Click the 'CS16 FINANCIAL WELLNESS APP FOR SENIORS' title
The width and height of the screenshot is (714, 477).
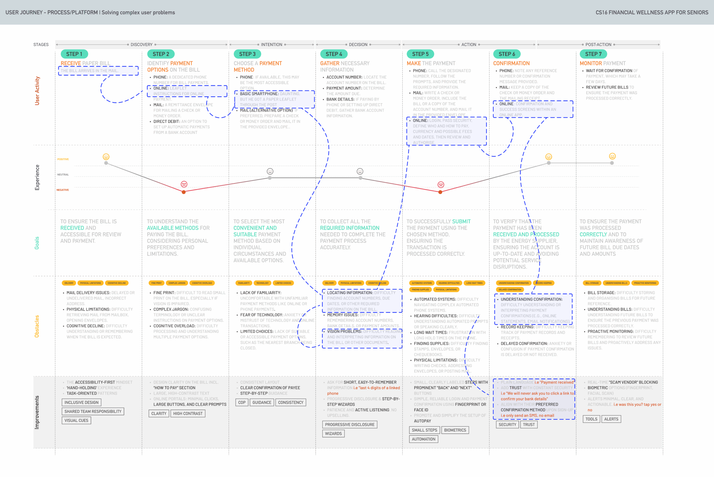coord(652,13)
